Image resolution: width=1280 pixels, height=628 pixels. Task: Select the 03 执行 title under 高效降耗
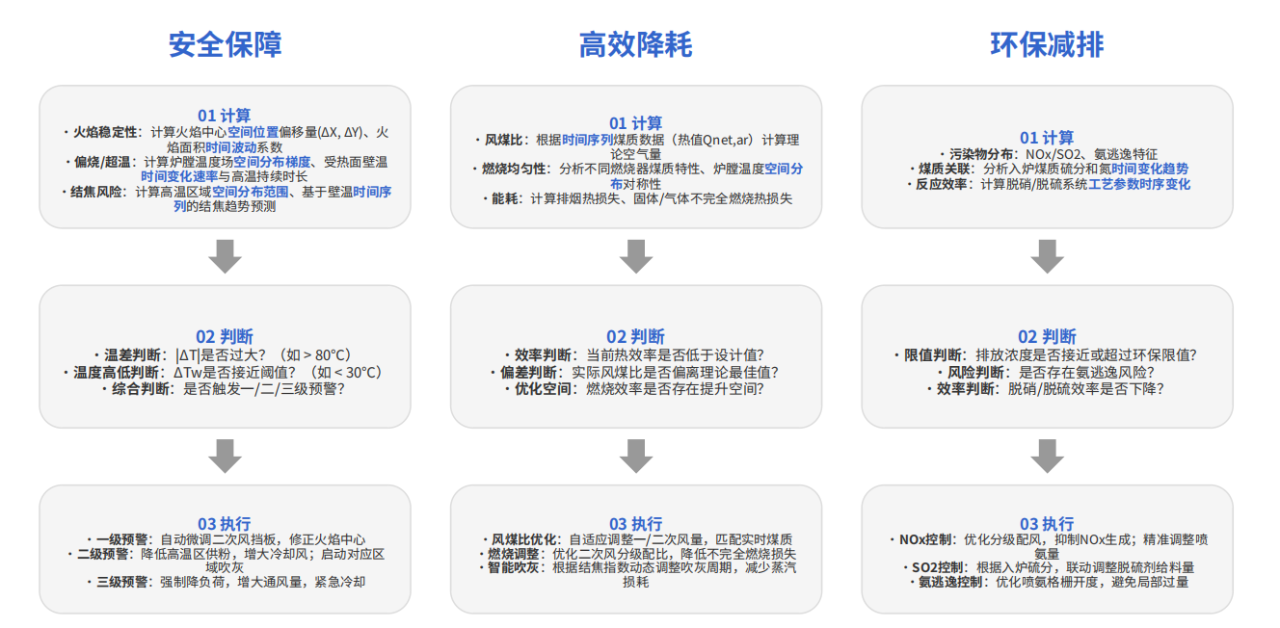point(636,524)
